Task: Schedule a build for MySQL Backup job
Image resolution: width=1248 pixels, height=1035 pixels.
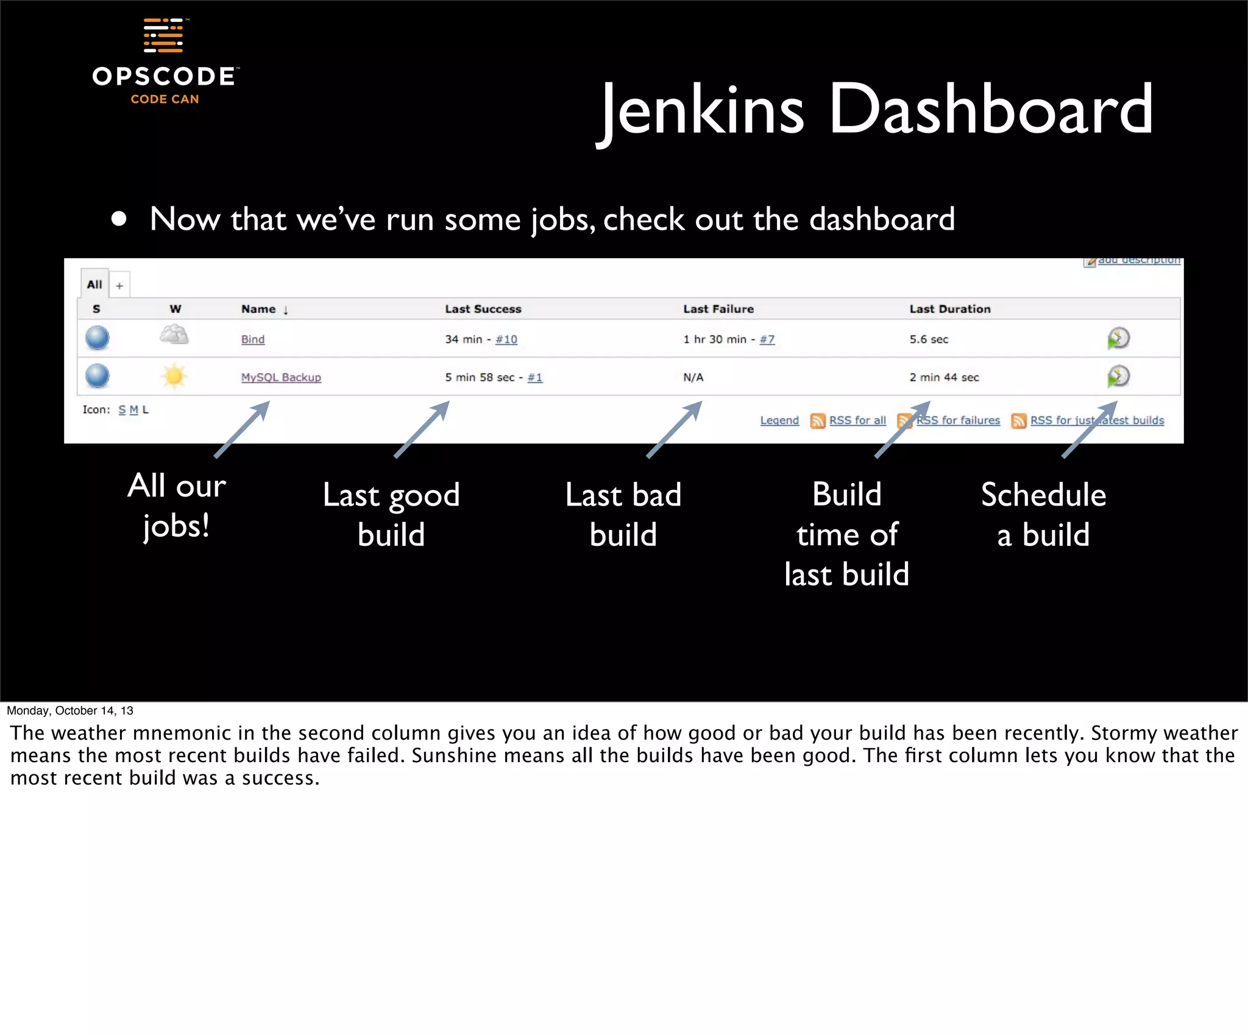Action: [x=1118, y=376]
